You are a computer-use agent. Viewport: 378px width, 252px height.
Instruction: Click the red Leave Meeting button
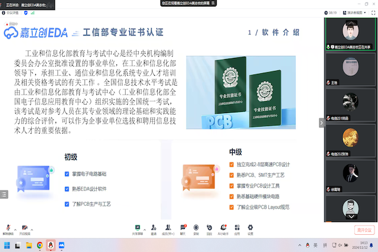(x=364, y=230)
